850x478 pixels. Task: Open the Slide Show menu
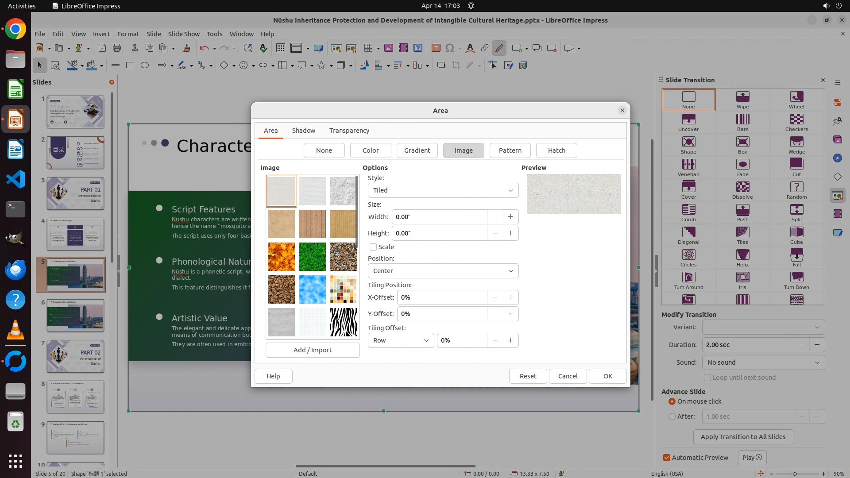(x=183, y=34)
